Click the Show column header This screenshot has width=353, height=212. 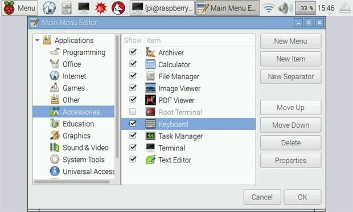click(133, 40)
